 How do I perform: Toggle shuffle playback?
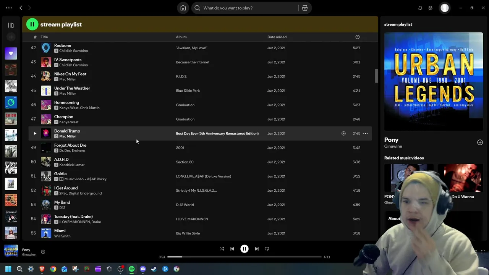(222, 249)
